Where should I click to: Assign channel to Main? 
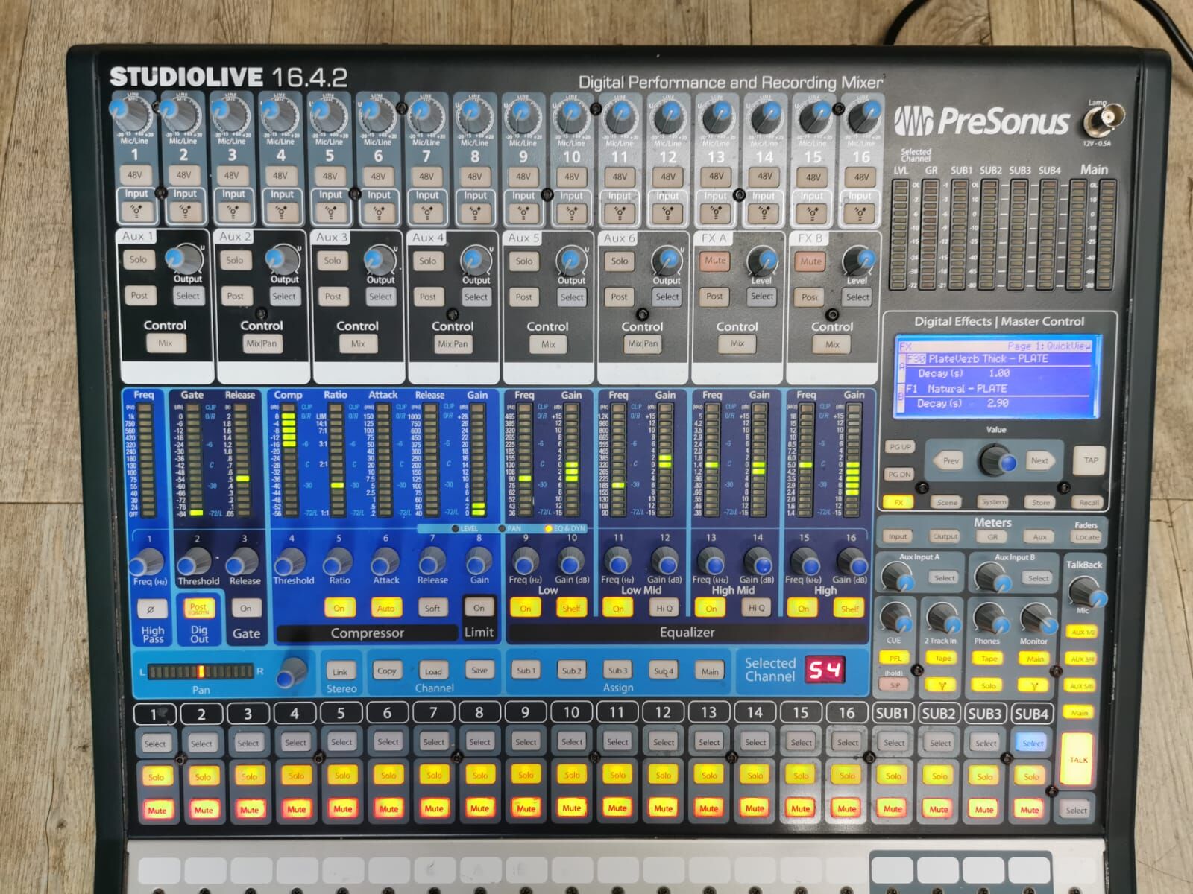tap(710, 671)
